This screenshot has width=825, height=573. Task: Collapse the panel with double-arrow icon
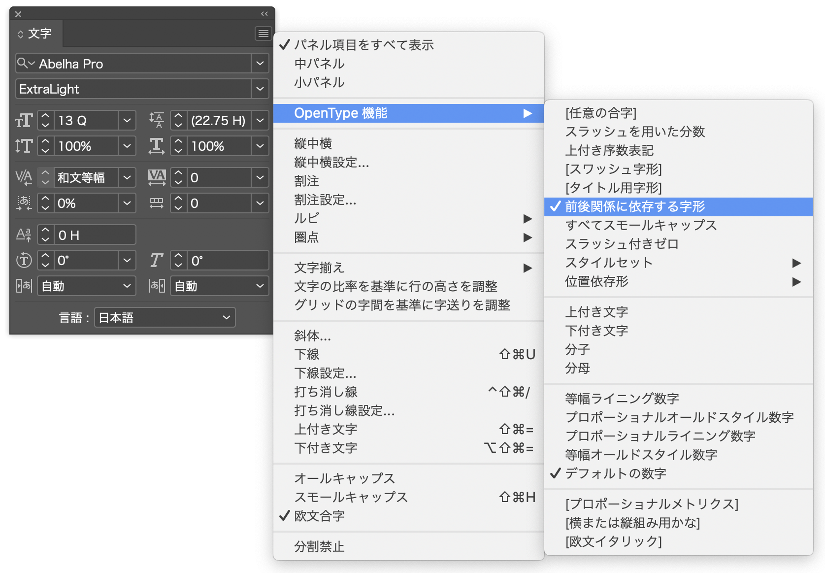(x=264, y=14)
